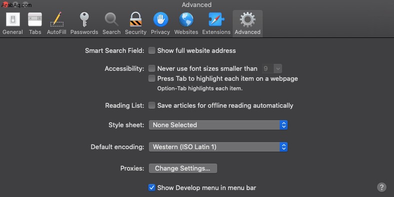Uncheck Show Develop menu in menu bar
The image size is (394, 197).
tap(151, 188)
